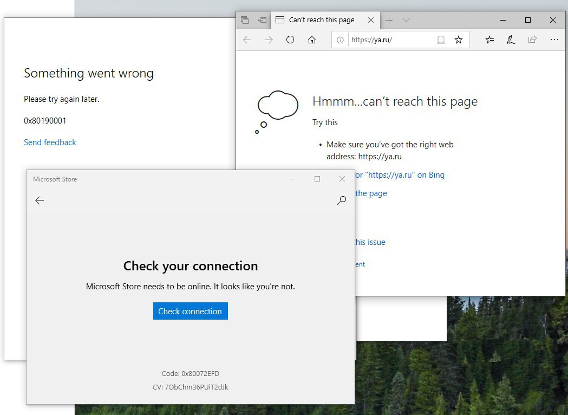Go back in Microsoft Store

pyautogui.click(x=40, y=200)
